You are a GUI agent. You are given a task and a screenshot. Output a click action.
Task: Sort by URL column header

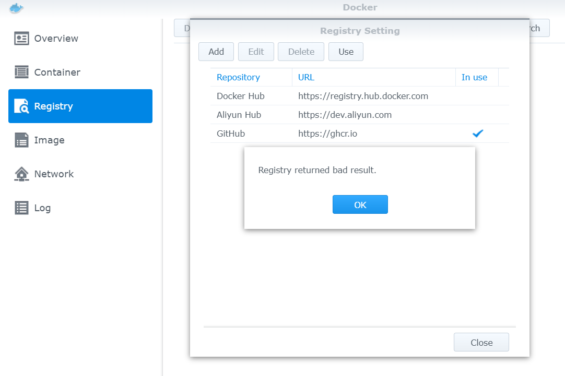pyautogui.click(x=306, y=77)
